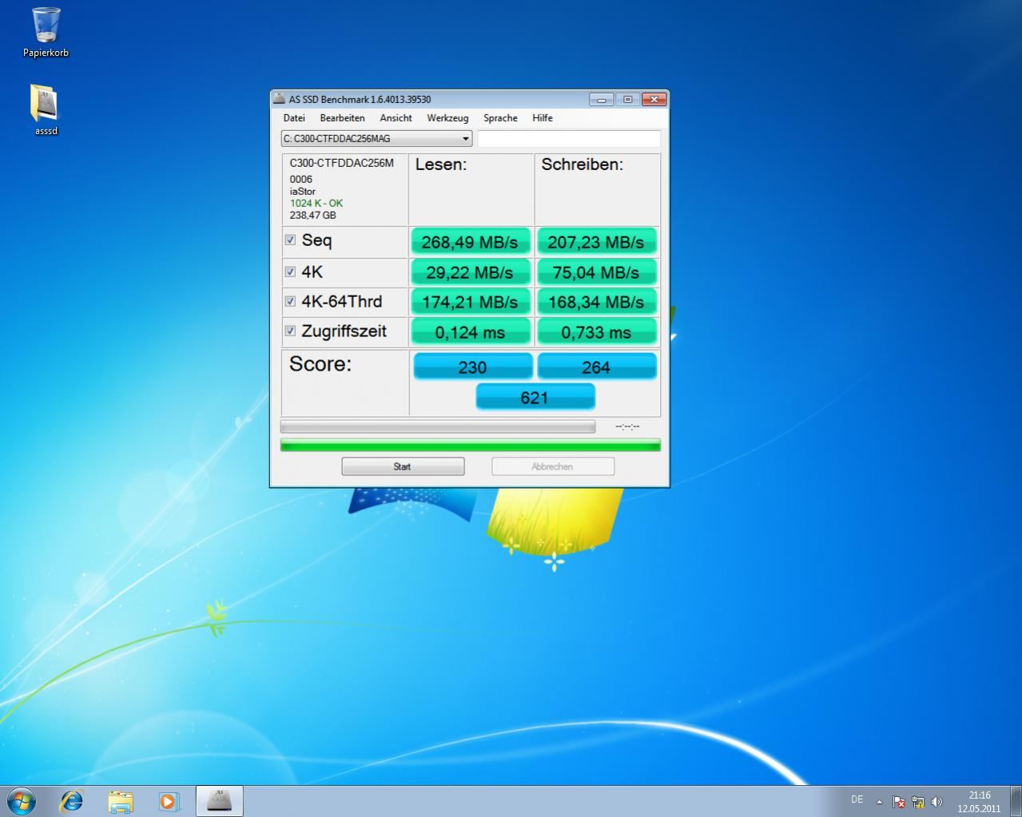Toggle the Zugriffszeit test checkbox
Viewport: 1022px width, 817px height.
290,331
